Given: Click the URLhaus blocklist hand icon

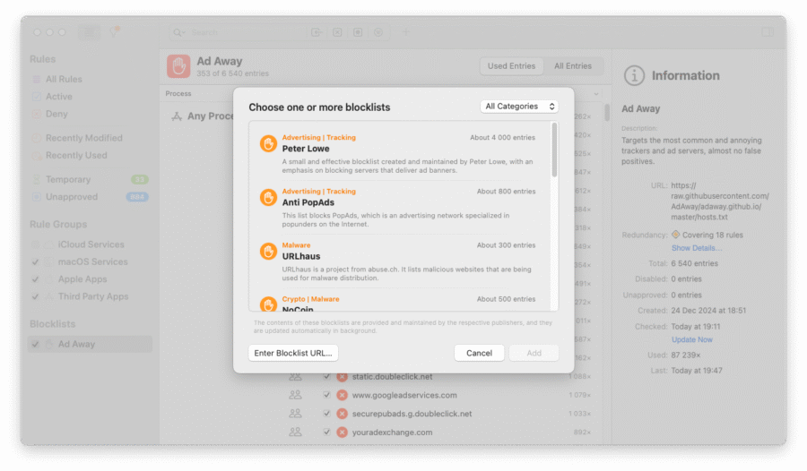Looking at the screenshot, I should [x=267, y=251].
